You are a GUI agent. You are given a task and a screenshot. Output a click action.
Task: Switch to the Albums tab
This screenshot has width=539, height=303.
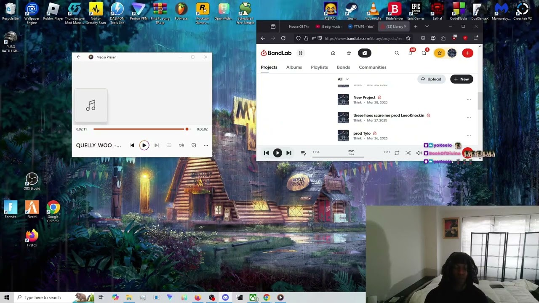point(294,67)
